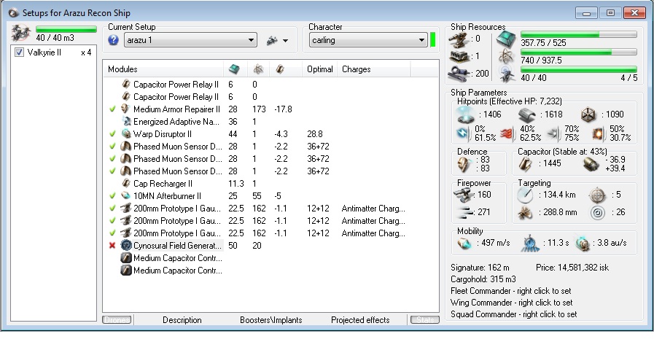654x350 pixels.
Task: Click the first Antimatter Charg... charge cell
Action: tap(373, 208)
